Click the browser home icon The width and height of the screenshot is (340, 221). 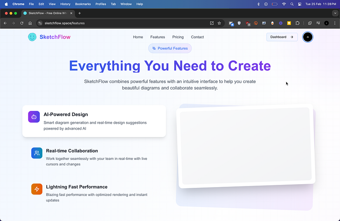pyautogui.click(x=30, y=23)
